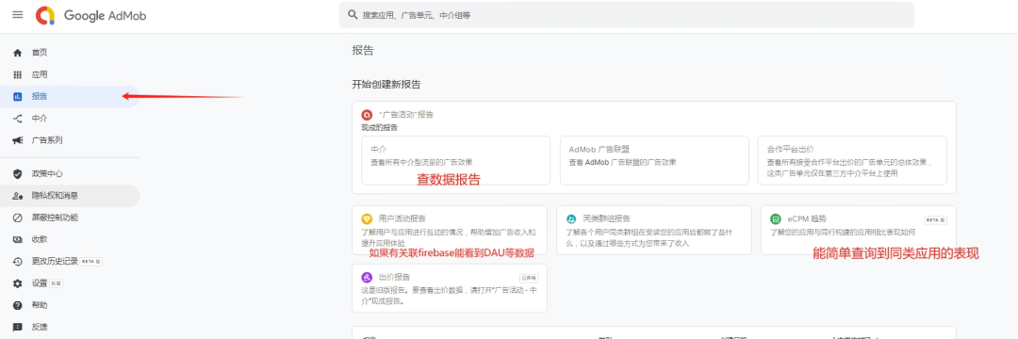Open the 出价报告 card

[450, 288]
